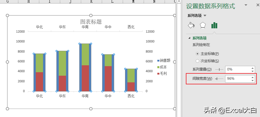The image size is (260, 117).
Task: Select column M header
Action: [x=133, y=1]
